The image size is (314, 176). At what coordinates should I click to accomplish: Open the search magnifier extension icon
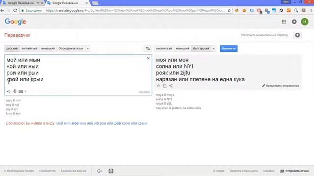point(296,10)
